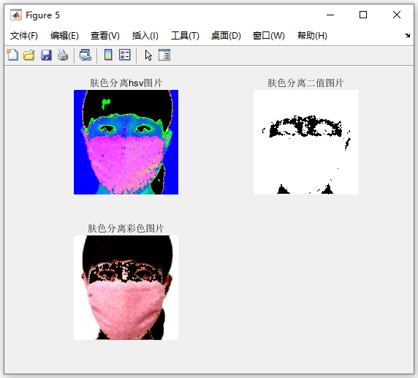This screenshot has width=418, height=378.
Task: Click the Link Plot toolbar icon
Action: pos(85,56)
